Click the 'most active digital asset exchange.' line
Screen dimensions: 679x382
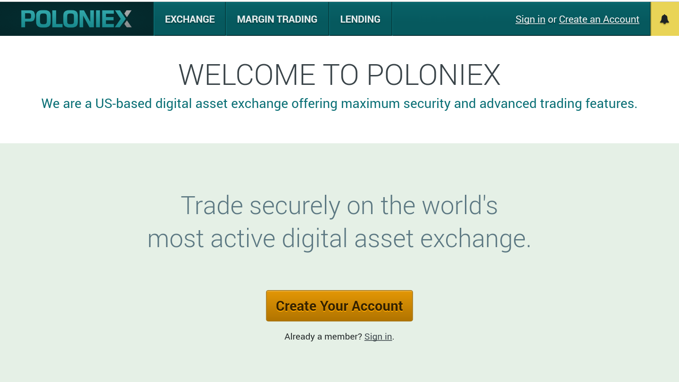point(339,239)
